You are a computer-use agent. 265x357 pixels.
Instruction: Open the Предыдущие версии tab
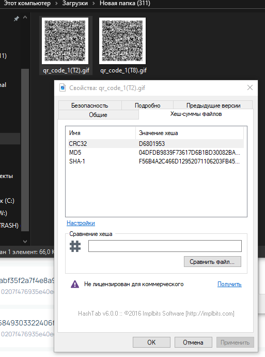pyautogui.click(x=213, y=106)
